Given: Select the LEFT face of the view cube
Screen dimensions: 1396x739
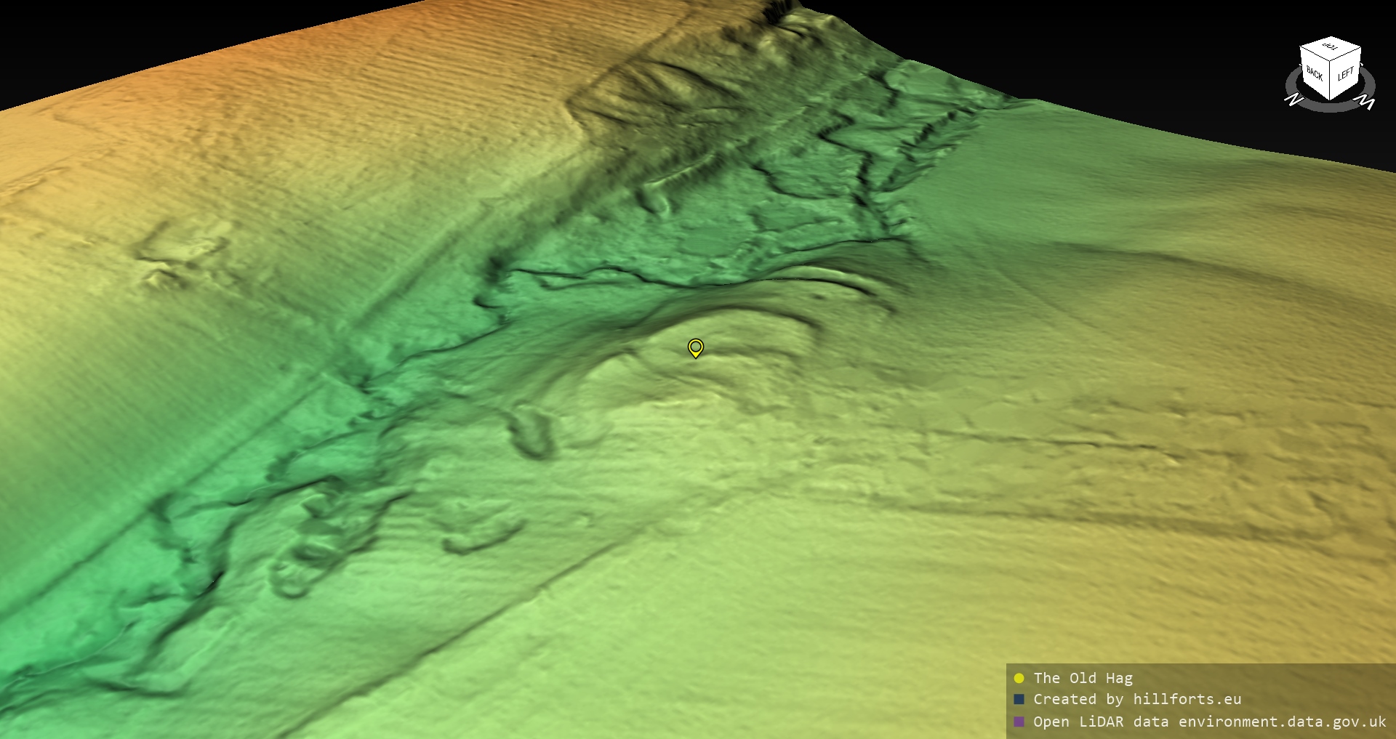Looking at the screenshot, I should pos(1345,74).
